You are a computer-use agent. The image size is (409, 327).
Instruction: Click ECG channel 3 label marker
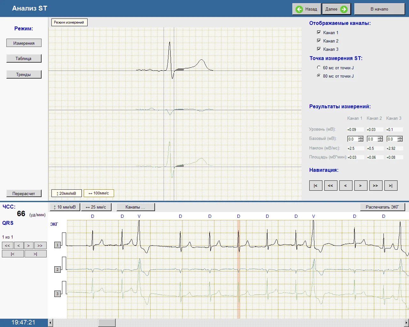coord(58,293)
